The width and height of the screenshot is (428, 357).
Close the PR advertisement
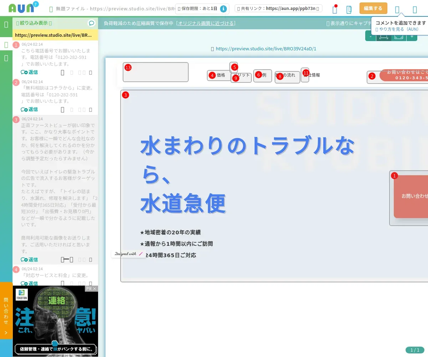coord(95,288)
